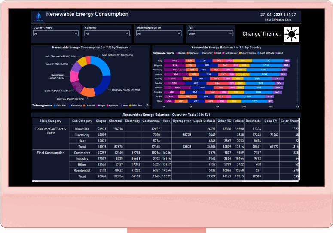Expand the Category filter dropdown
This screenshot has width=333, height=233.
107,33
